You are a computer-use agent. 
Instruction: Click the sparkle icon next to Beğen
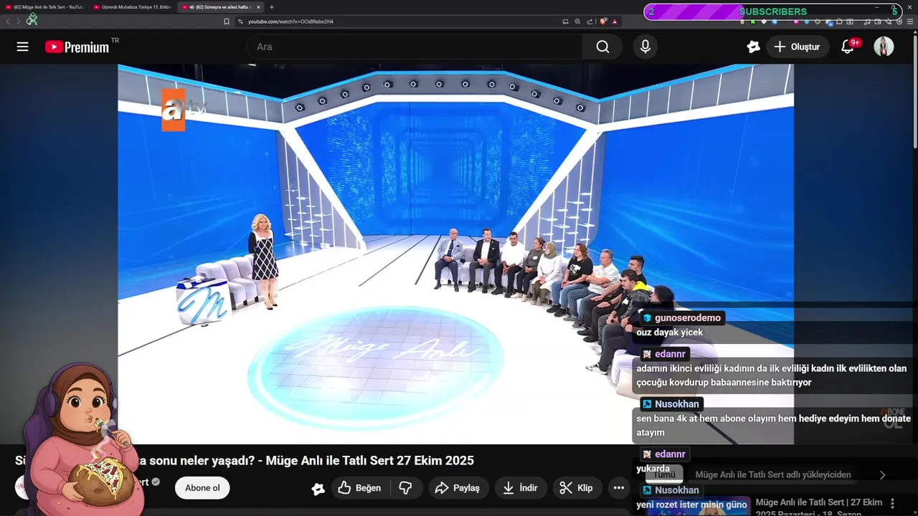click(x=318, y=489)
